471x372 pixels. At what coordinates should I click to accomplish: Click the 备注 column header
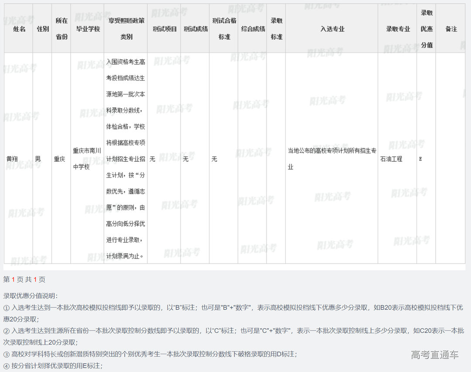click(x=451, y=29)
